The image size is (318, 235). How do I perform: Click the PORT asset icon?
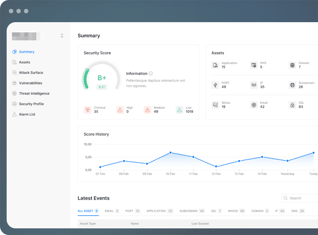(215, 85)
